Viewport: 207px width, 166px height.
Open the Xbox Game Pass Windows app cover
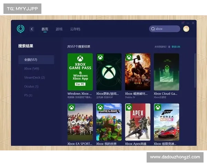point(80,72)
